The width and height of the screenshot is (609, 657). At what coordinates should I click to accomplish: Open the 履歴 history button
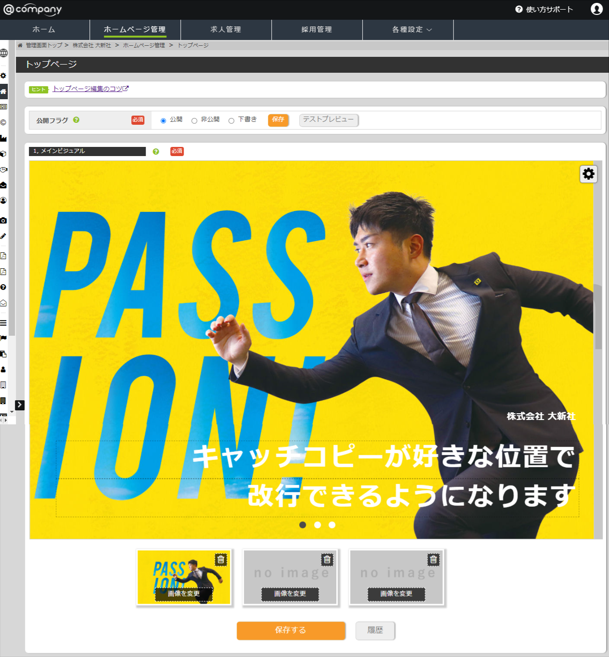pyautogui.click(x=375, y=631)
